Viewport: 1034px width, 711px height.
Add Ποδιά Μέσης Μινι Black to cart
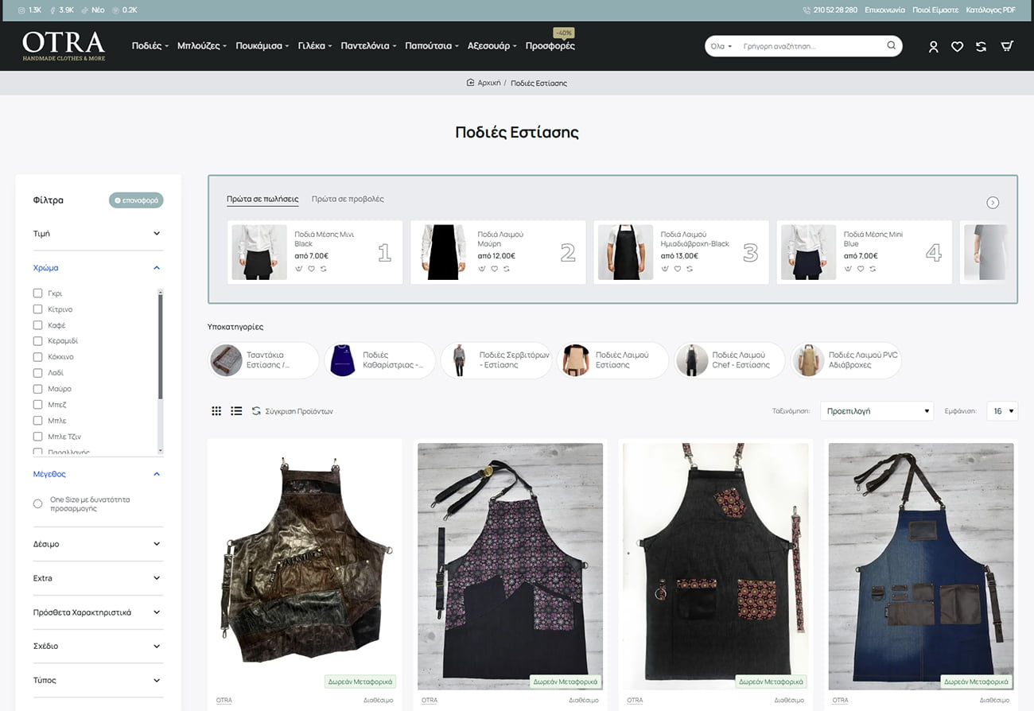click(298, 269)
